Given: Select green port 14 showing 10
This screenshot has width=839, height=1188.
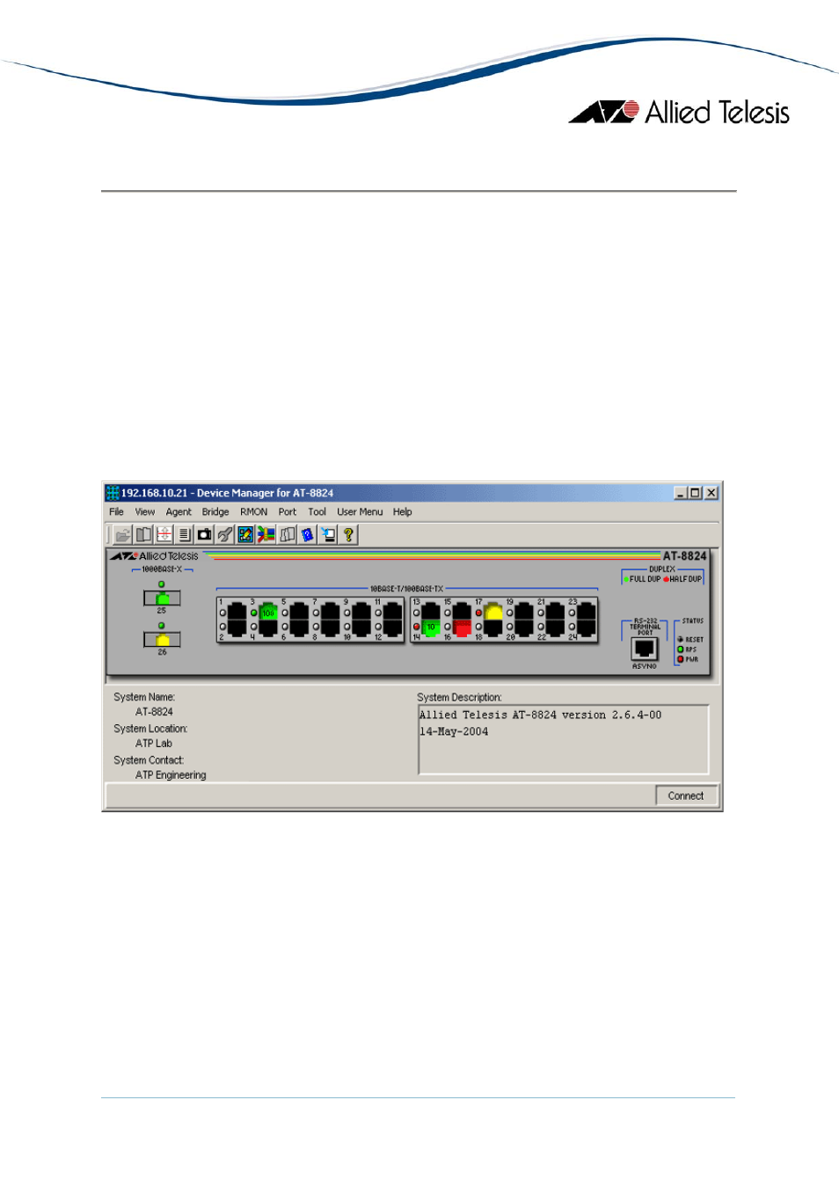Looking at the screenshot, I should (431, 627).
